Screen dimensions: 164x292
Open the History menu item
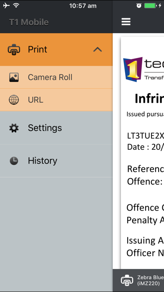56,161
